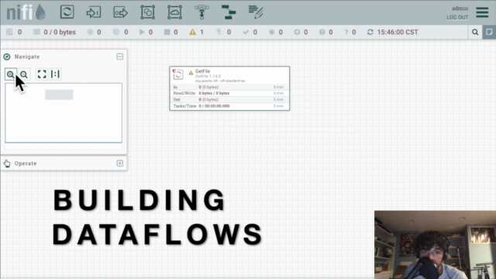496x279 pixels.
Task: Click the disabled components indicator
Action: tap(223, 32)
